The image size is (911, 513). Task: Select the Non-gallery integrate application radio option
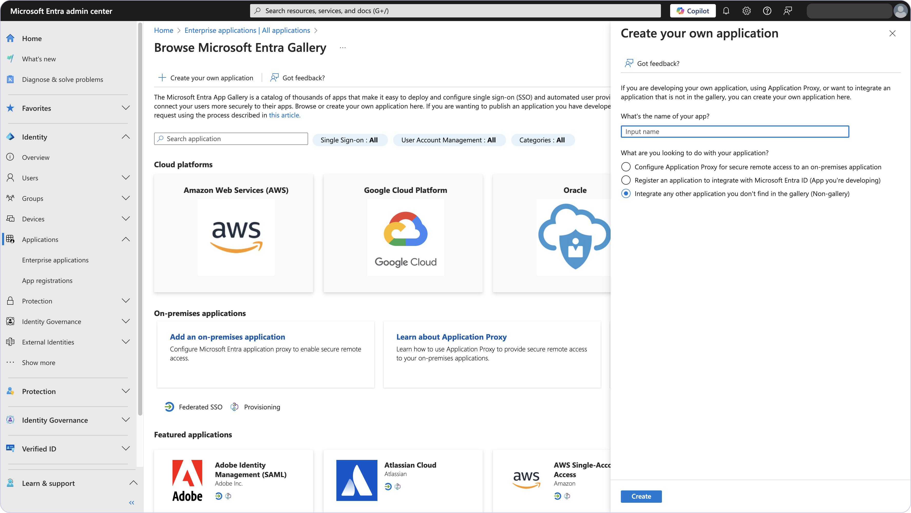(x=625, y=194)
